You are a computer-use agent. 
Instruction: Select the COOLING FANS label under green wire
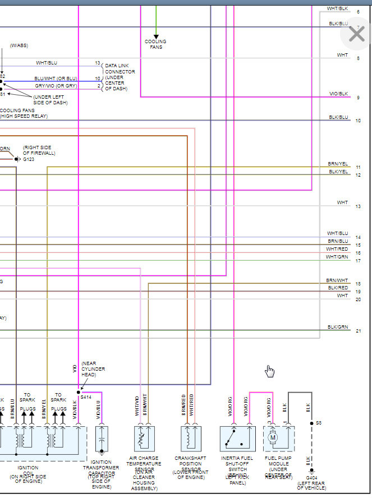pos(155,44)
